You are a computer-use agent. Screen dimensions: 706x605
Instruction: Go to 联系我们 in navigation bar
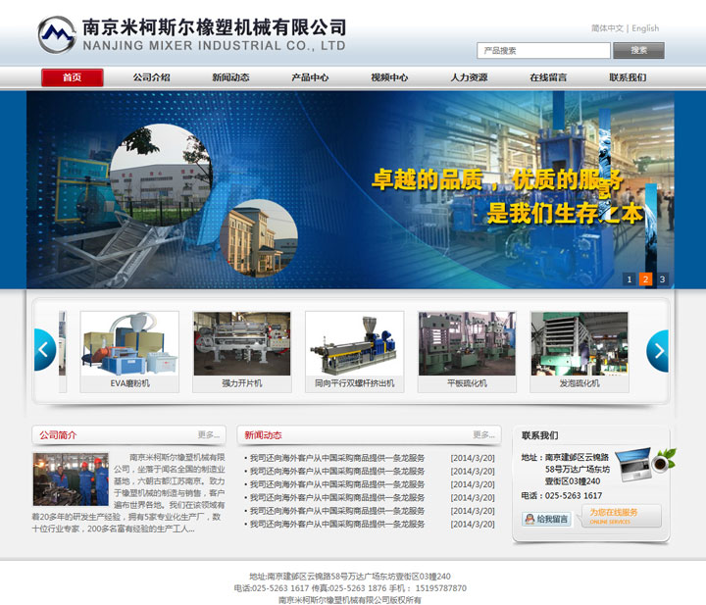[628, 77]
